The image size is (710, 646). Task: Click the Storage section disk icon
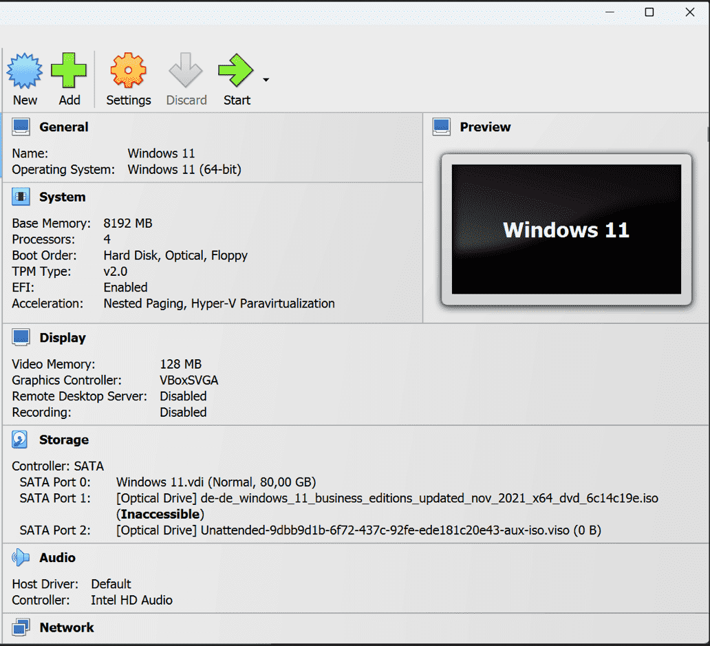20,440
